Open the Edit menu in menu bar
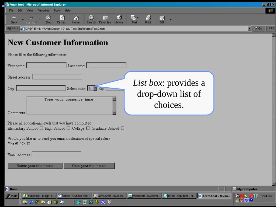The image size is (276, 207). point(20,11)
